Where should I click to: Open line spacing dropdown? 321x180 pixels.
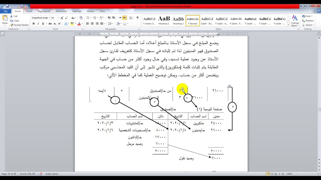coord(110,23)
